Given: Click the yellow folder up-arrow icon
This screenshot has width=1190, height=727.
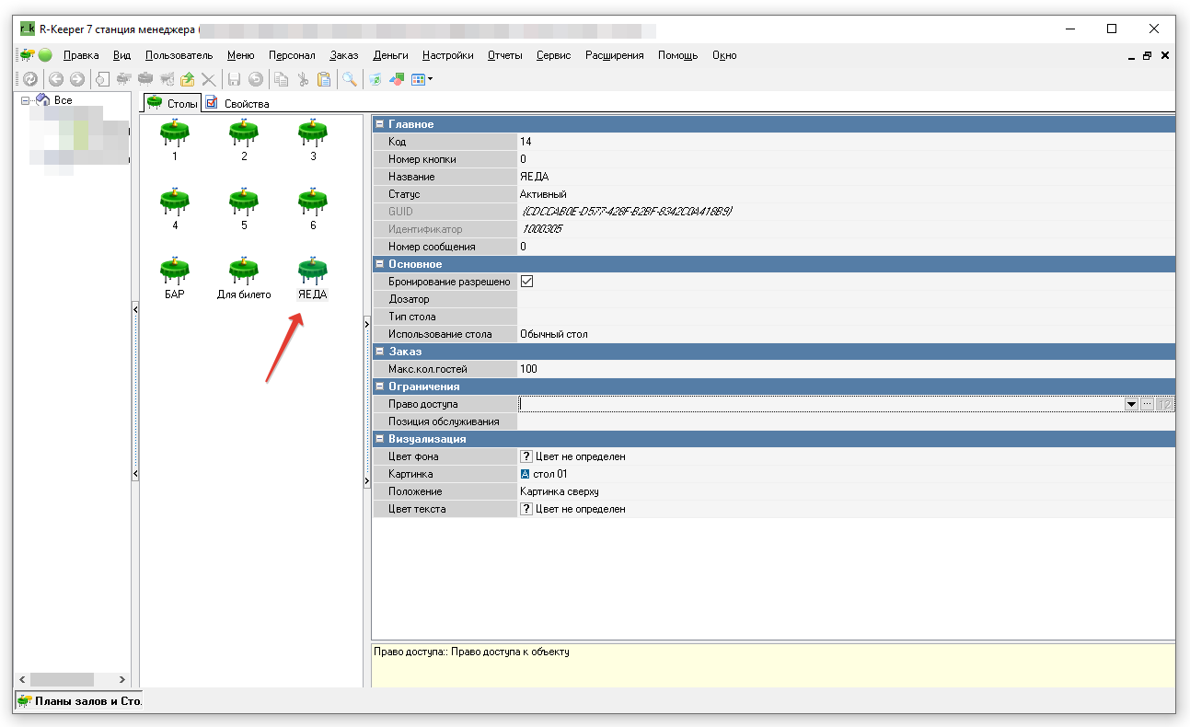Looking at the screenshot, I should [x=188, y=80].
